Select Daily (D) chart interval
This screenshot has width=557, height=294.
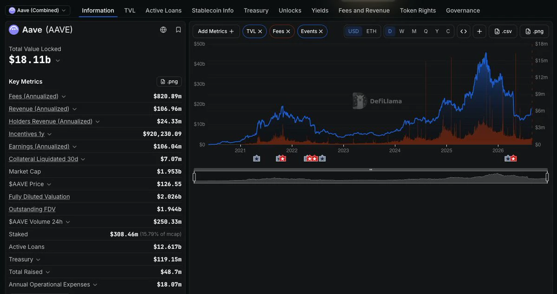coord(390,31)
